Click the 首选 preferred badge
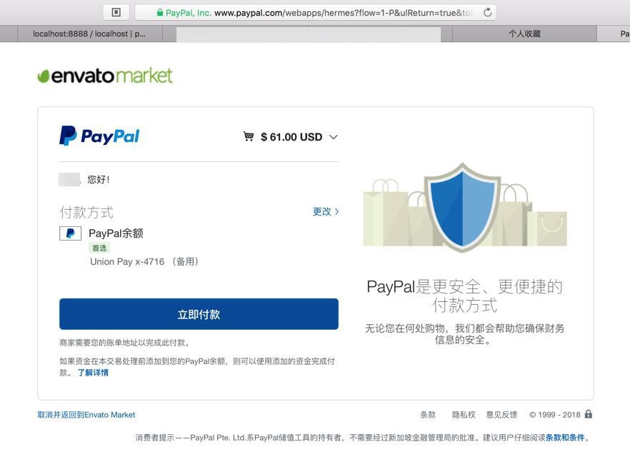 [99, 248]
